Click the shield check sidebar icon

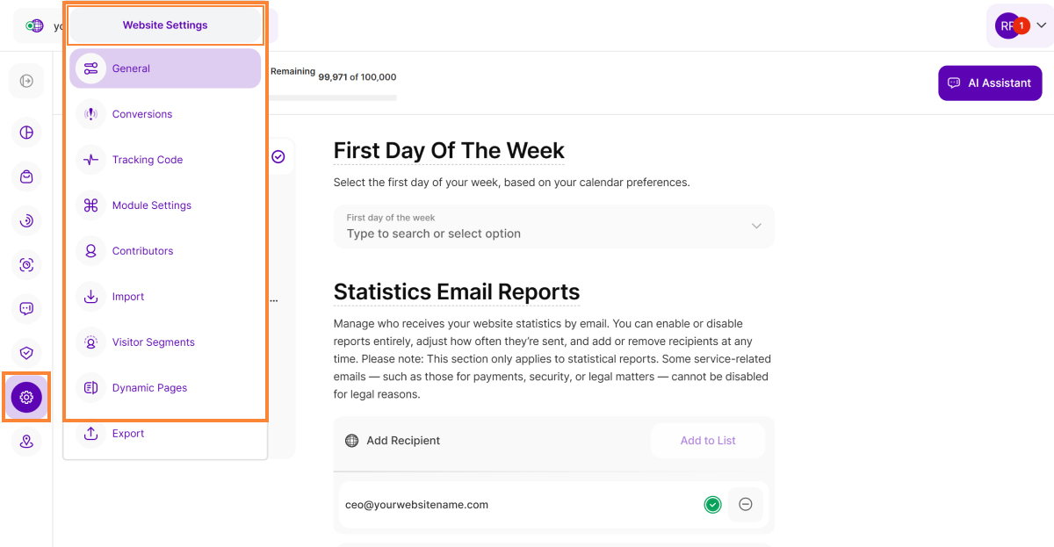point(26,353)
